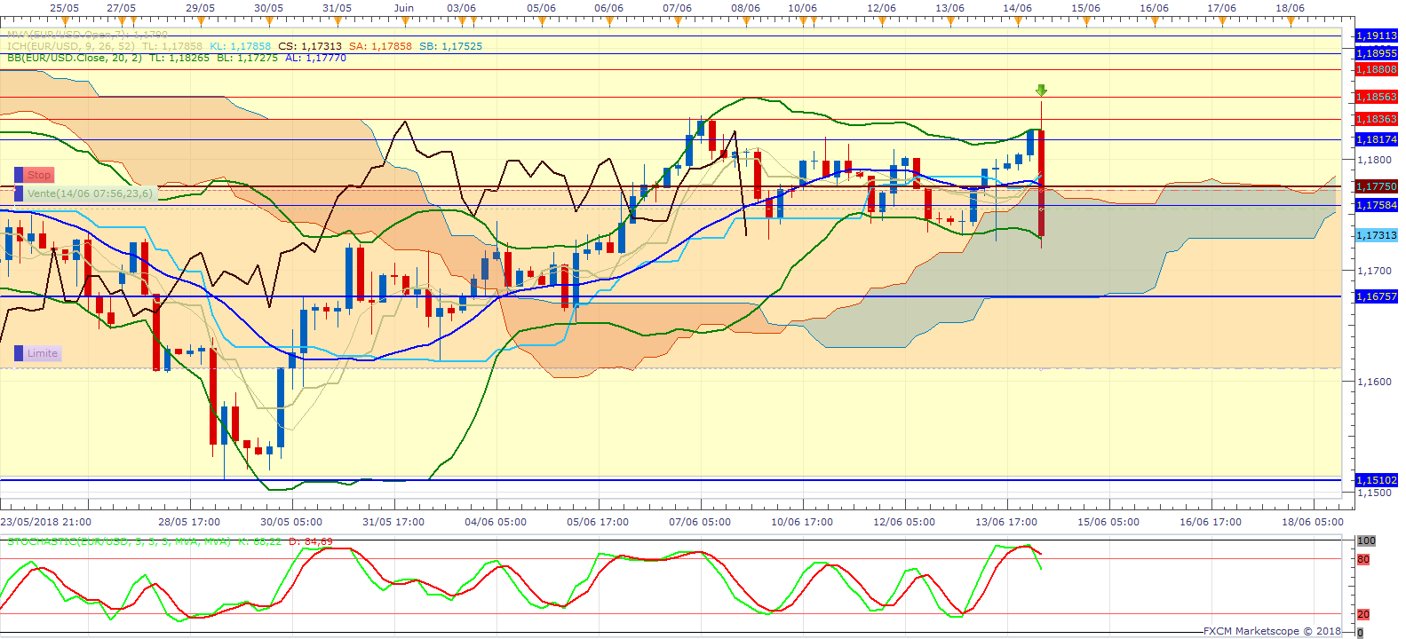Click the orange triangle below Juin
Screen dimensions: 1406x639
pyautogui.click(x=404, y=20)
